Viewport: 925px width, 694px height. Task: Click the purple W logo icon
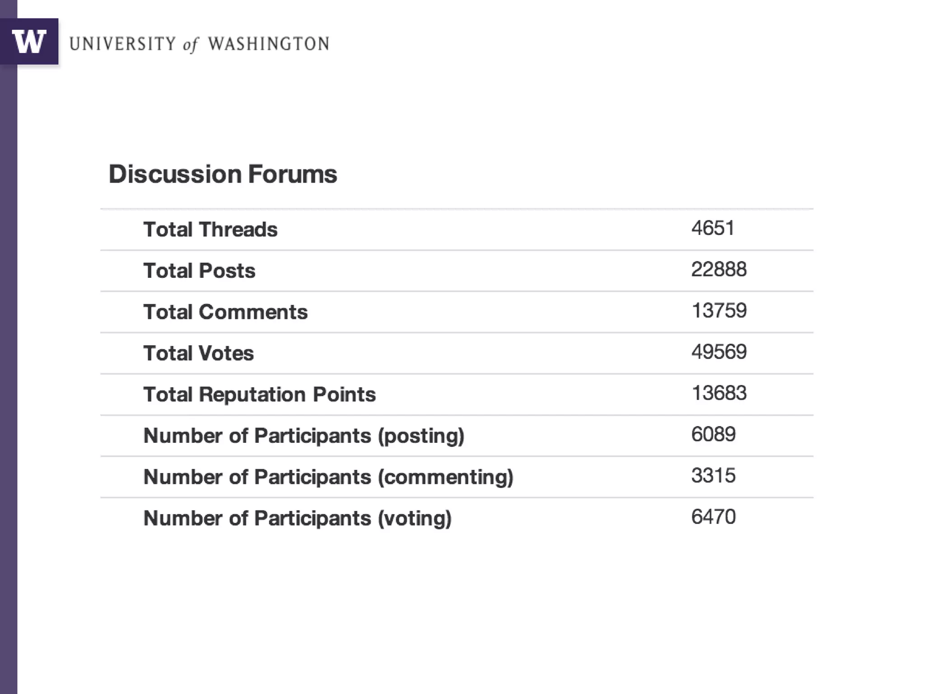tap(29, 42)
